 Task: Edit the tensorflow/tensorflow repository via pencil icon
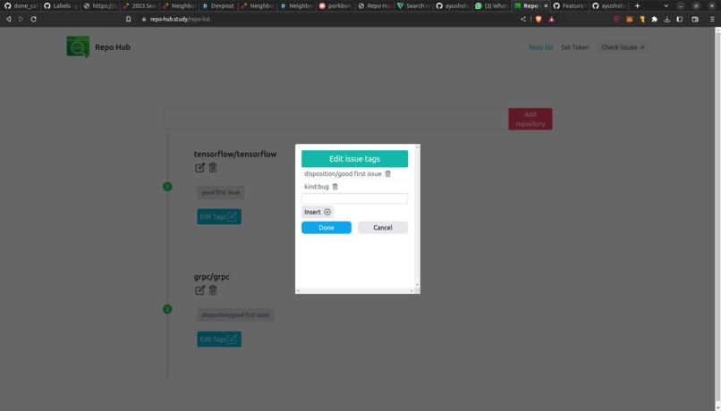[199, 168]
